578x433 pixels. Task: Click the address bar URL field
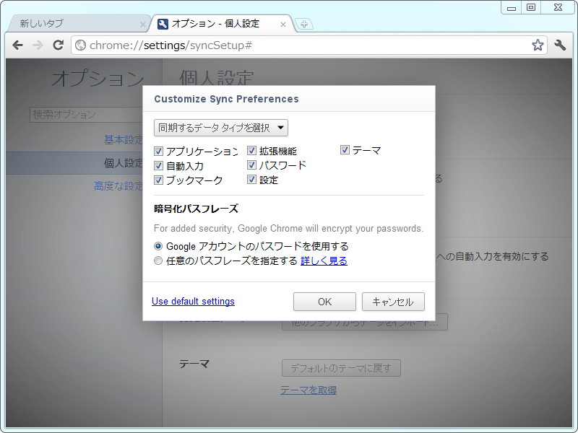pos(308,45)
